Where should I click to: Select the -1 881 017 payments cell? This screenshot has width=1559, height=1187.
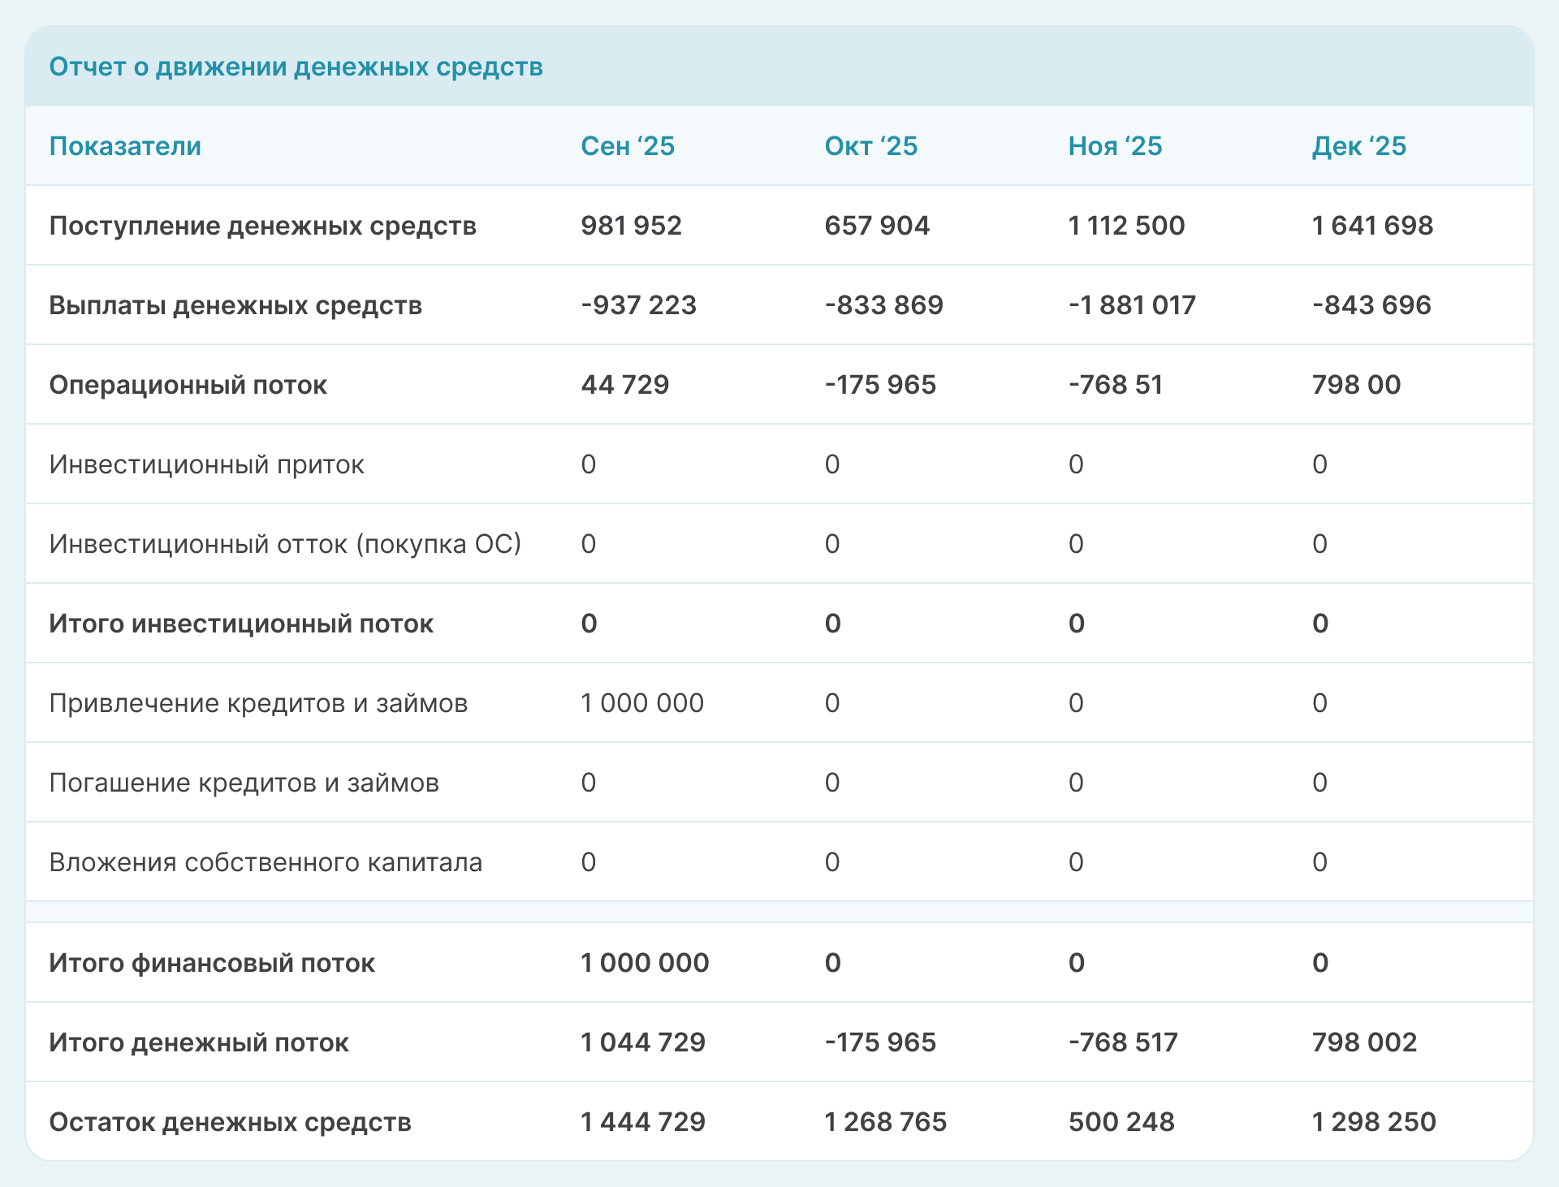point(1132,305)
